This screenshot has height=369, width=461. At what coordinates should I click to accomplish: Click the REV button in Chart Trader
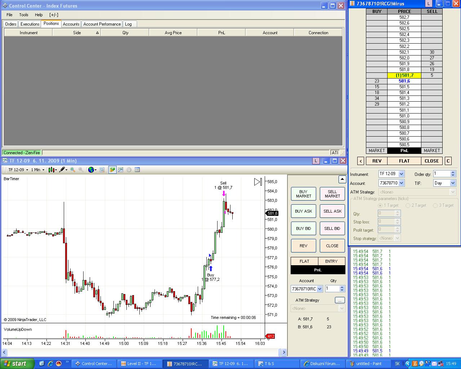point(304,246)
